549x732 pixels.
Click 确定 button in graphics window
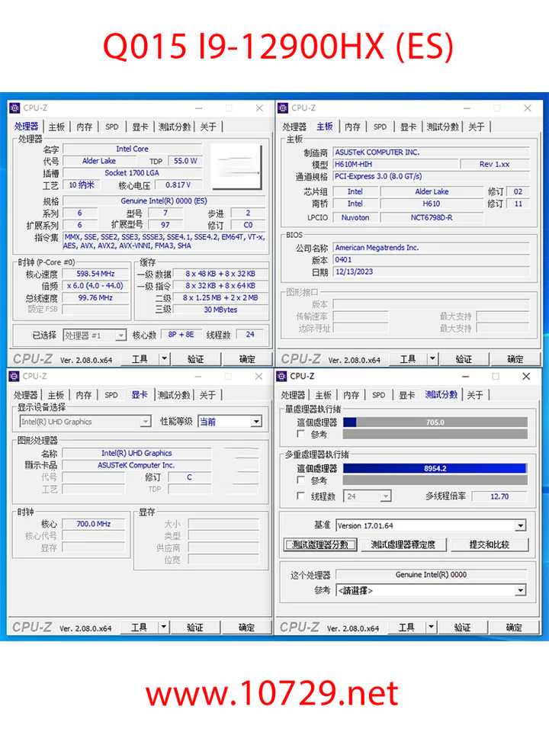246,627
